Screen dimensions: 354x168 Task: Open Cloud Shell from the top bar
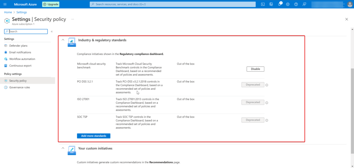pos(263,4)
